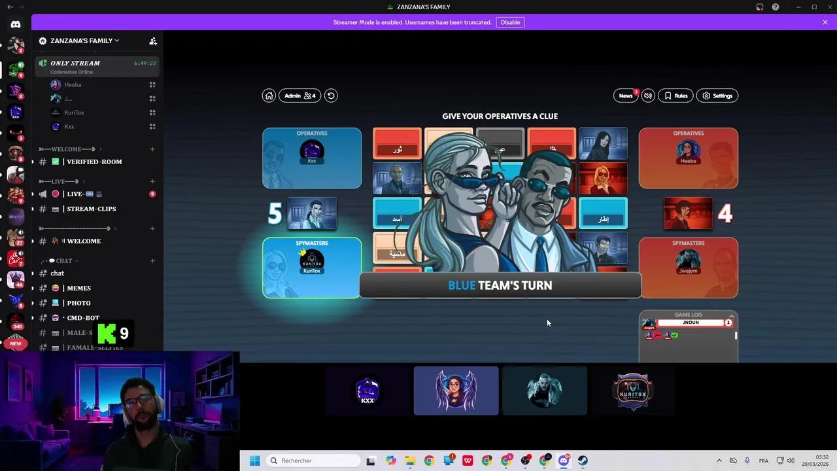This screenshot has width=837, height=471.
Task: Select user Kxx in voice channel
Action: (x=69, y=126)
